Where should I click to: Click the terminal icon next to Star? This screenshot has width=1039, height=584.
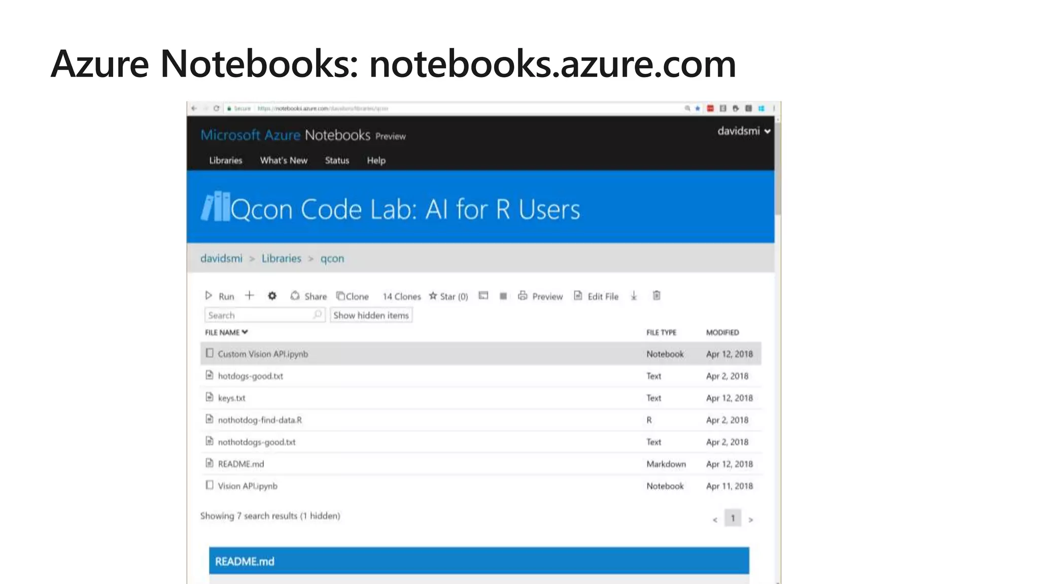tap(483, 296)
